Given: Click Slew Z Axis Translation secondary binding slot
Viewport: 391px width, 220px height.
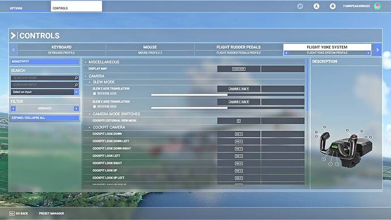Looking at the screenshot, I should coord(283,89).
